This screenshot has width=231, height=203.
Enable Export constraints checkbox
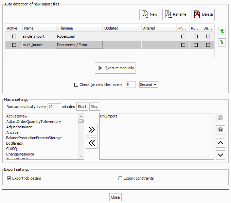pyautogui.click(x=120, y=178)
